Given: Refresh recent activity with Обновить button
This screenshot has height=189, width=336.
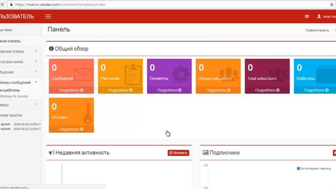Looking at the screenshot, I should (178, 153).
